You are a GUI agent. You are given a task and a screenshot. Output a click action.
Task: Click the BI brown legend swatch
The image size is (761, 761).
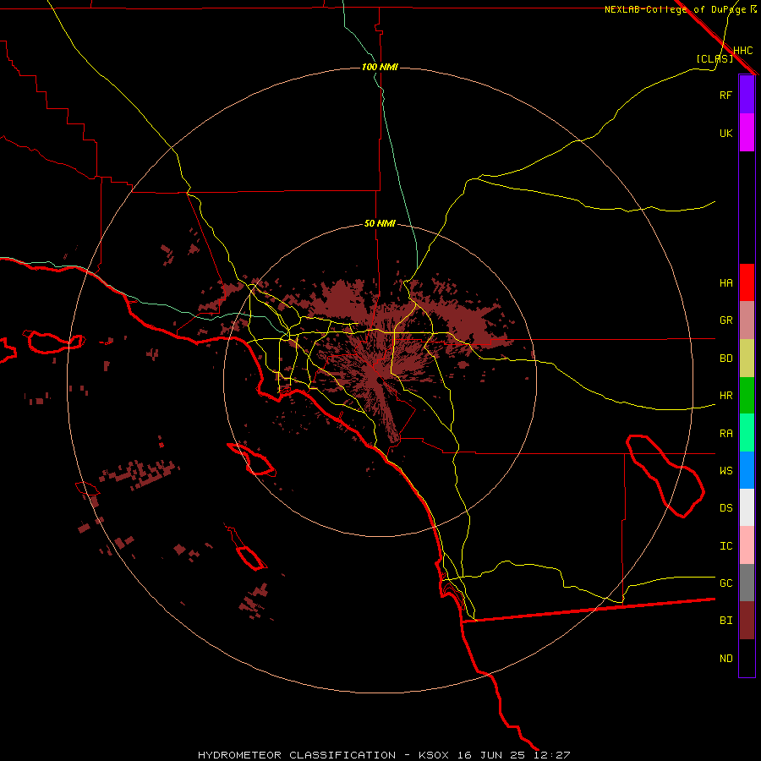point(747,621)
